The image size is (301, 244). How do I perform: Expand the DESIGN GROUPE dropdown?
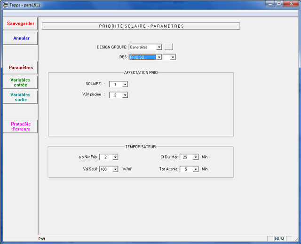[x=159, y=47]
